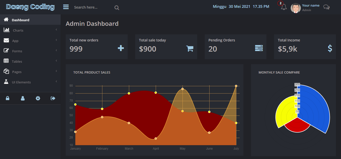Click the Daeng Coding logo
341x159 pixels.
coord(30,7)
